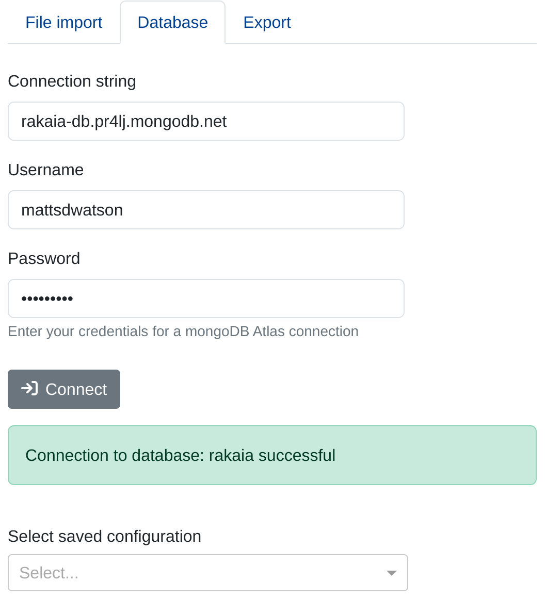Click the 'Connection string' field label

pyautogui.click(x=72, y=81)
